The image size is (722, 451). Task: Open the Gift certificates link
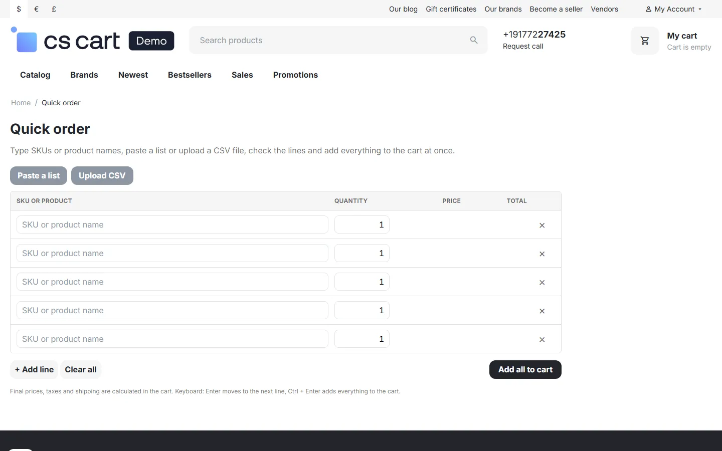[x=451, y=9]
